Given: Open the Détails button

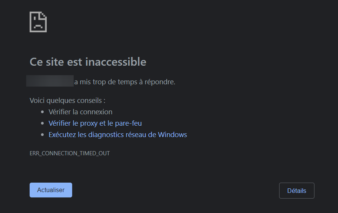Looking at the screenshot, I should (297, 191).
